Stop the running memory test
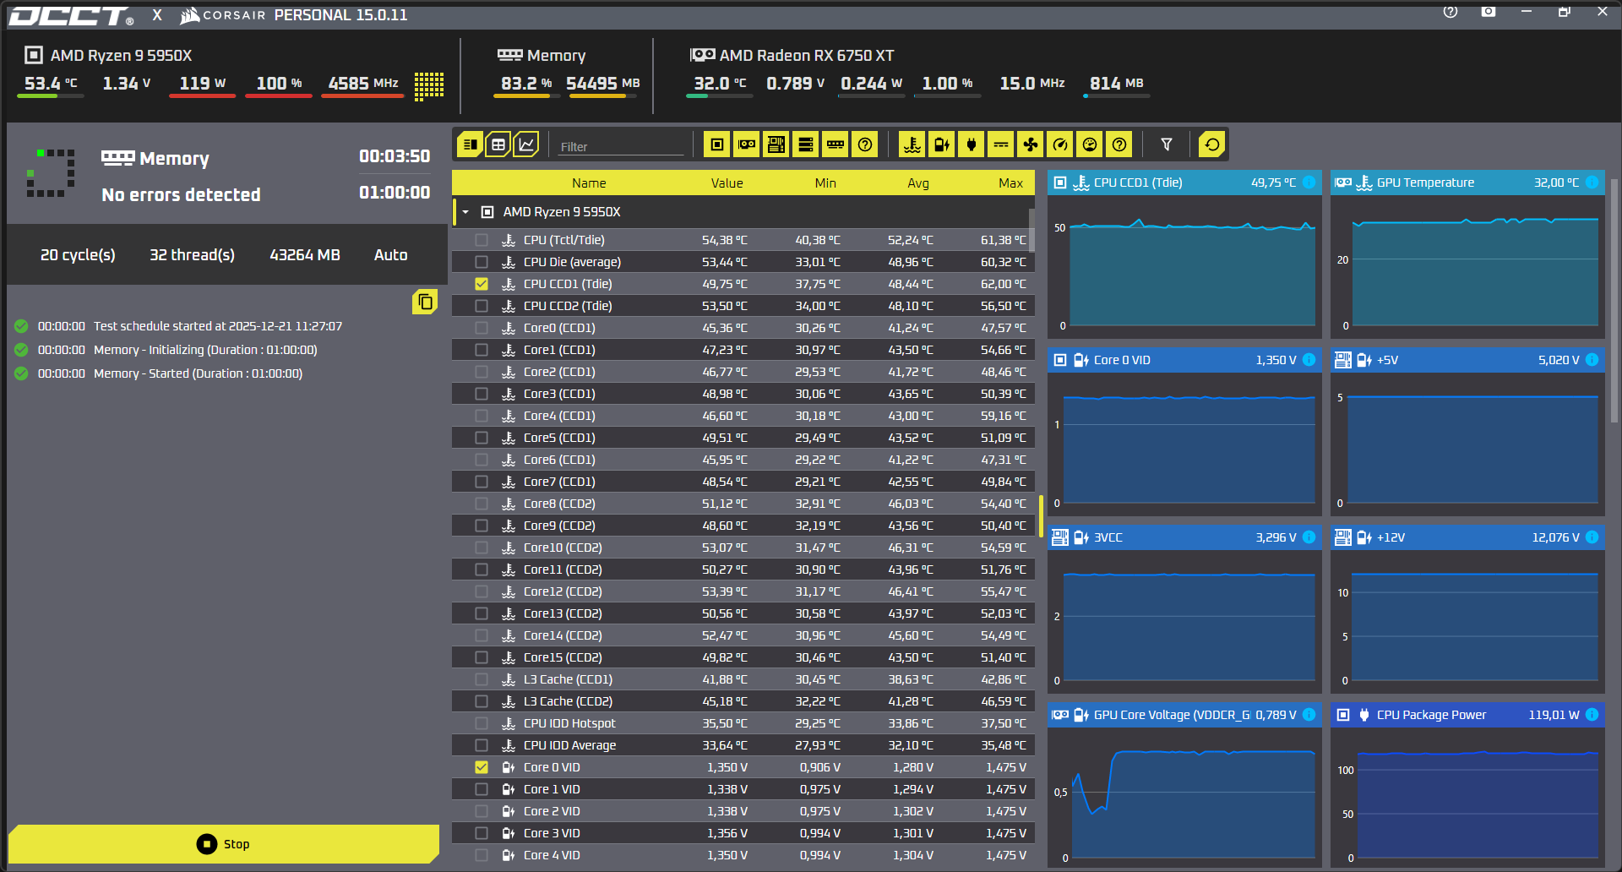Image resolution: width=1622 pixels, height=872 pixels. [224, 844]
